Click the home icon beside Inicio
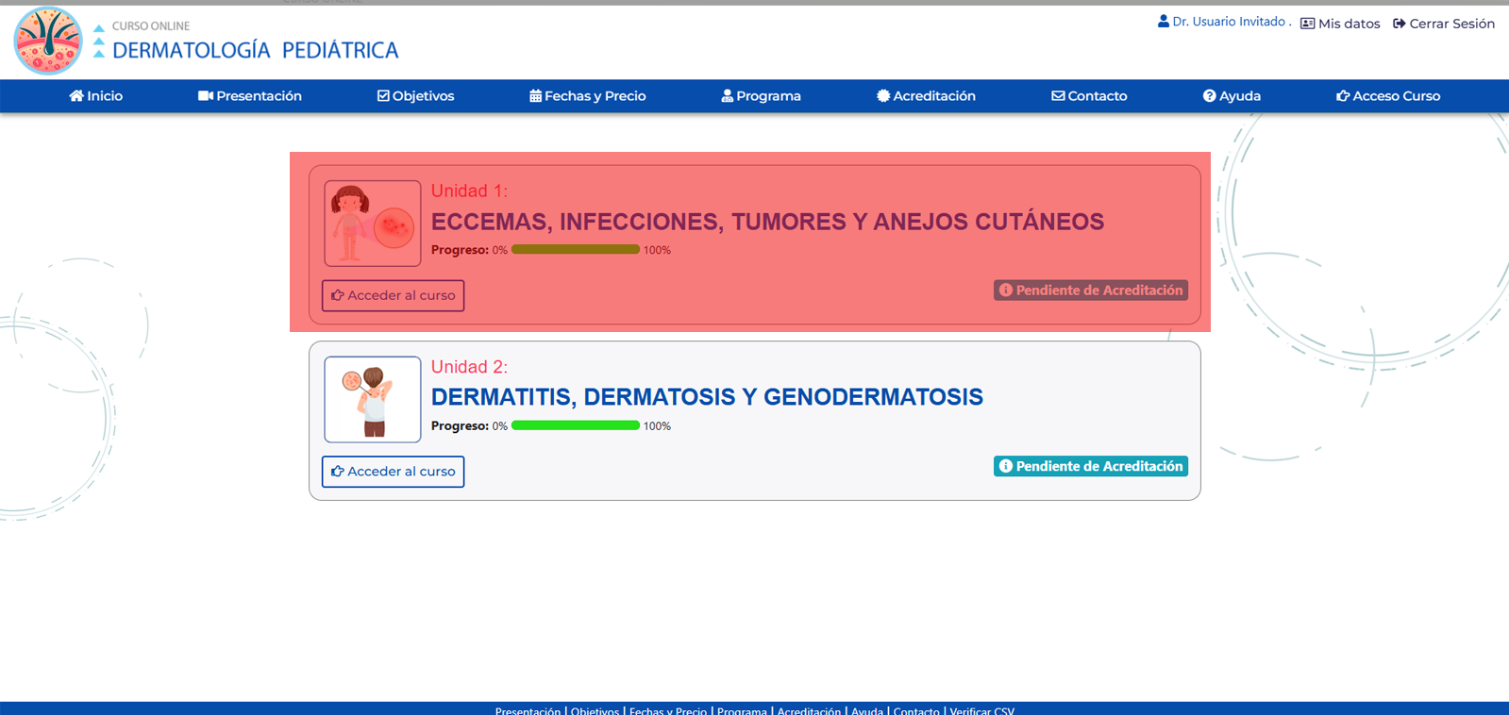 click(76, 96)
